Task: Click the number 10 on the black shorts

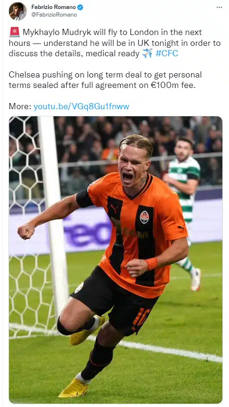Action: [141, 316]
